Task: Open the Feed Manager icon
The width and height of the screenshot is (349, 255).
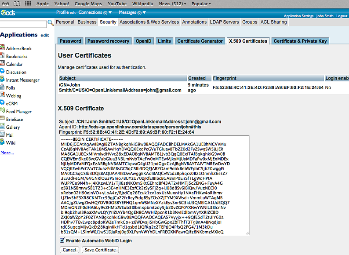Action: pos(3,111)
